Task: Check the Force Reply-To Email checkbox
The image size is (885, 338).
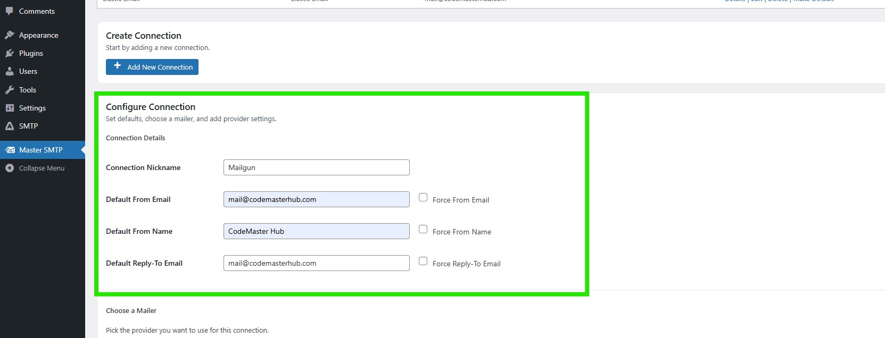Action: tap(423, 261)
